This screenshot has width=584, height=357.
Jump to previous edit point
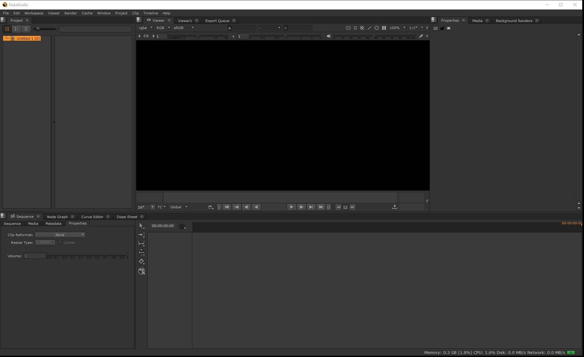[x=237, y=207]
